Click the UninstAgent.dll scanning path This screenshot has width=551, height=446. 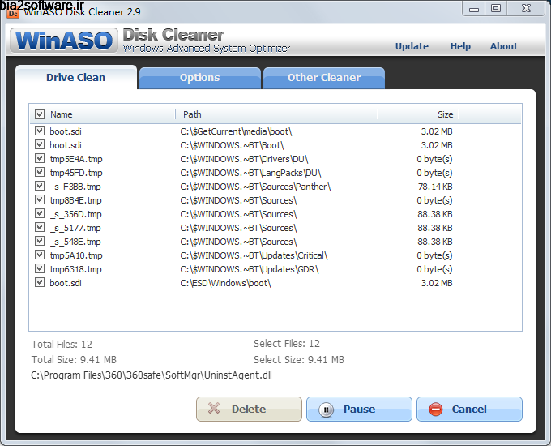(x=152, y=375)
